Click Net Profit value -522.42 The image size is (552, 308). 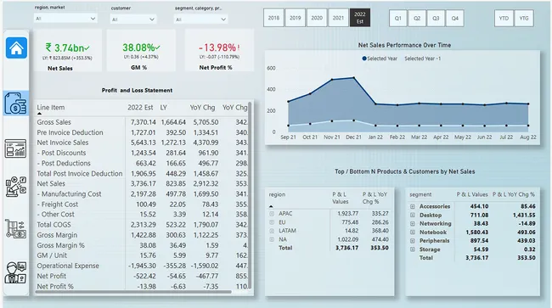(x=144, y=277)
